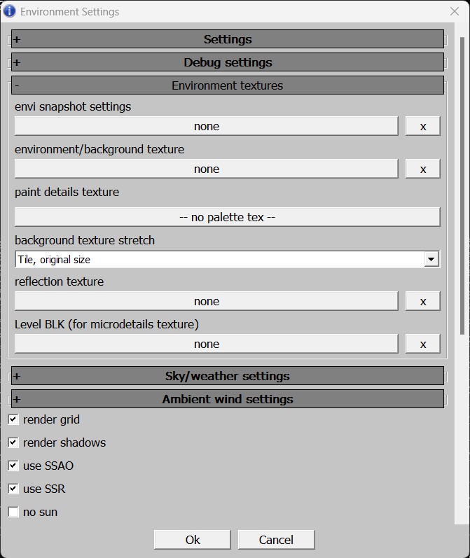Clear environment/background texture with x
Screen dimensions: 470x558
point(422,169)
